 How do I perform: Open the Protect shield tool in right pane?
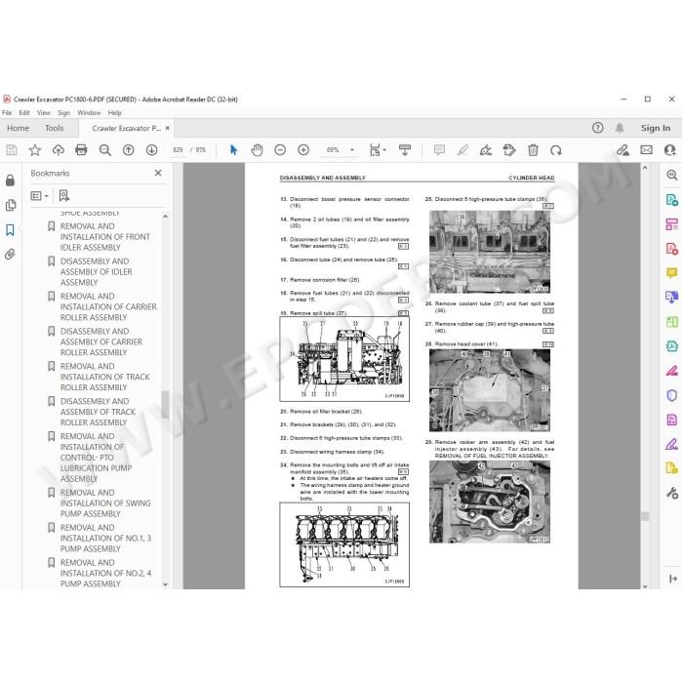(672, 395)
